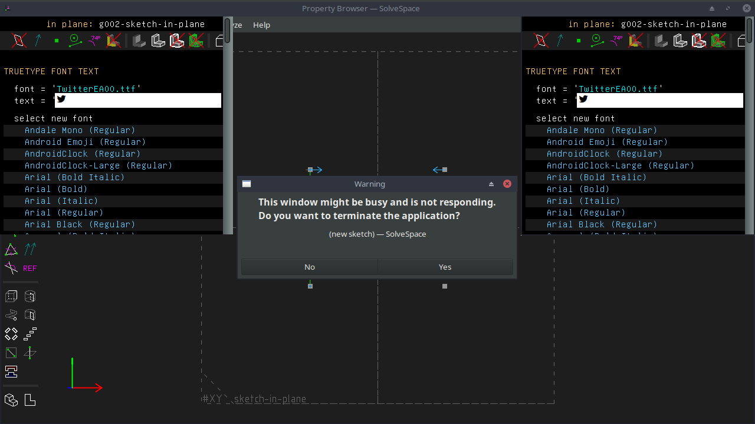
Task: Choose Android Emoji (Regular) in right font list
Action: click(x=607, y=142)
